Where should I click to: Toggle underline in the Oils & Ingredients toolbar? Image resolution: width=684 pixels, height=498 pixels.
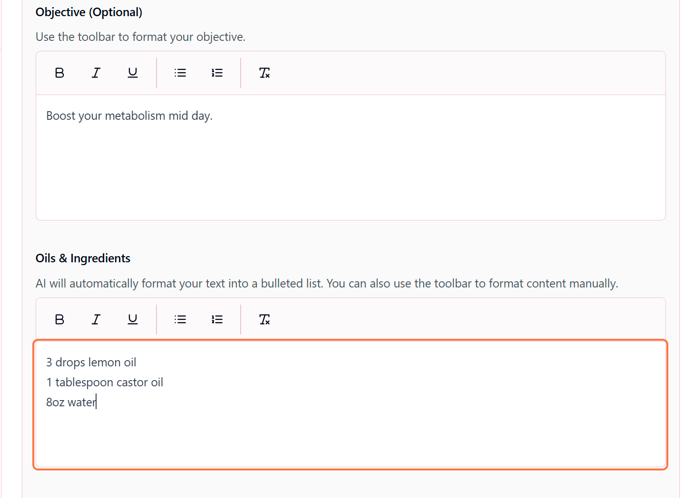133,319
